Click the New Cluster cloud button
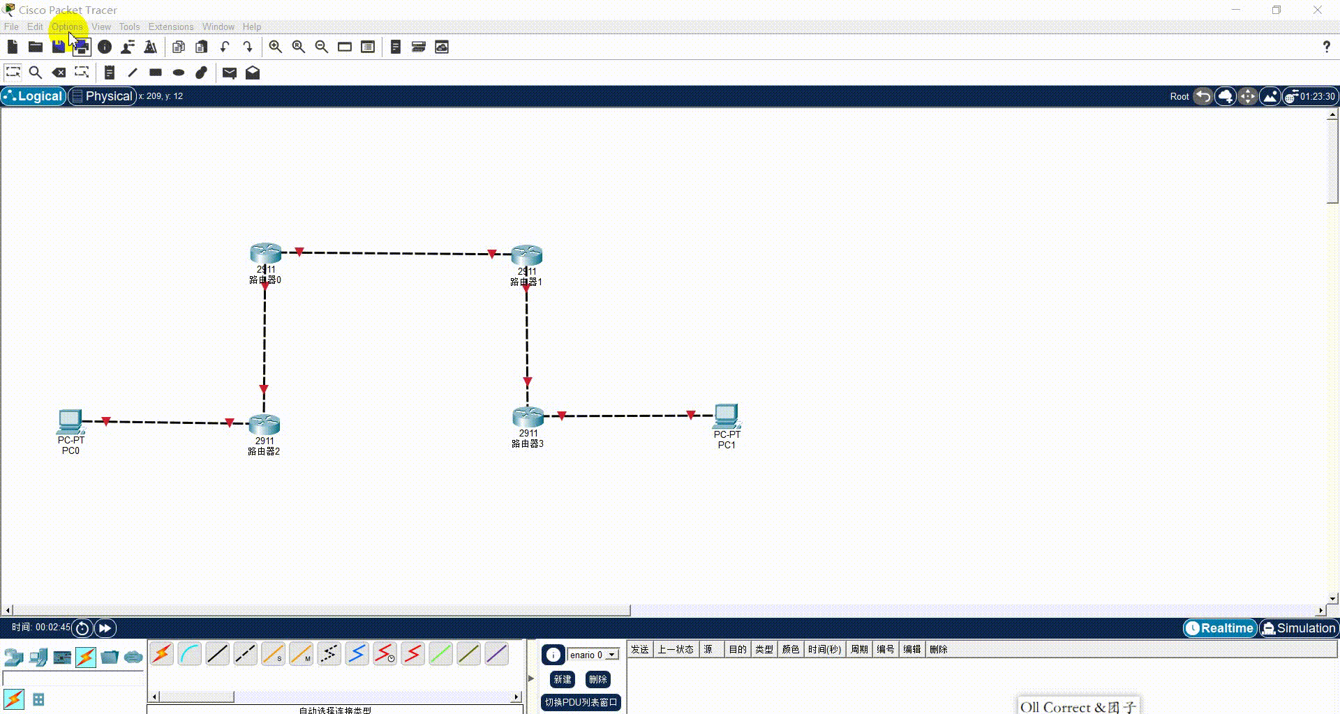 pos(1226,96)
